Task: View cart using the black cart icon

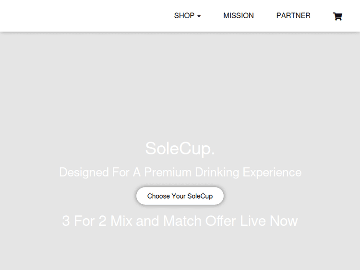Action: 337,16
